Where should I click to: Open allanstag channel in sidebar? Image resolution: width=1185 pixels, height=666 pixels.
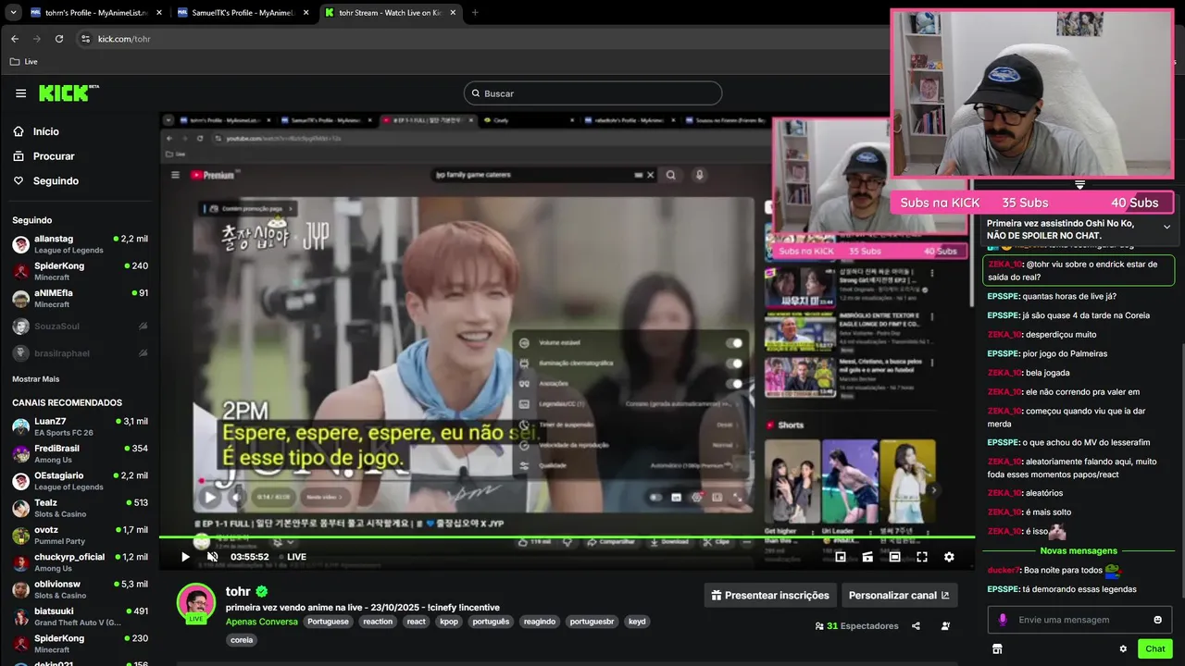point(80,244)
